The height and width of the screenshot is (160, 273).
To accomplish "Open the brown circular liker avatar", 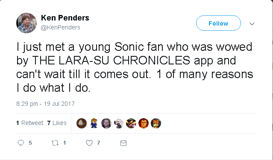I will 82,123.
